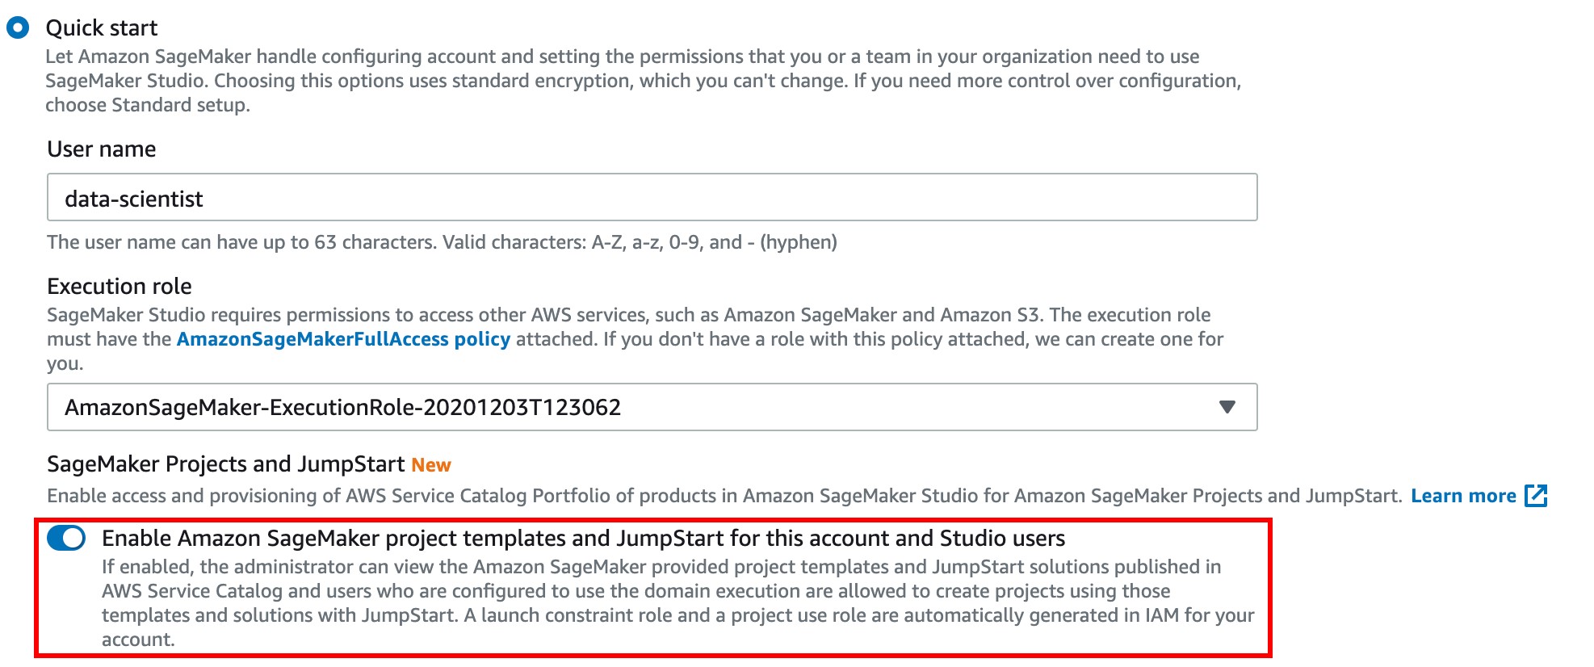Click the User name field label

point(101,149)
